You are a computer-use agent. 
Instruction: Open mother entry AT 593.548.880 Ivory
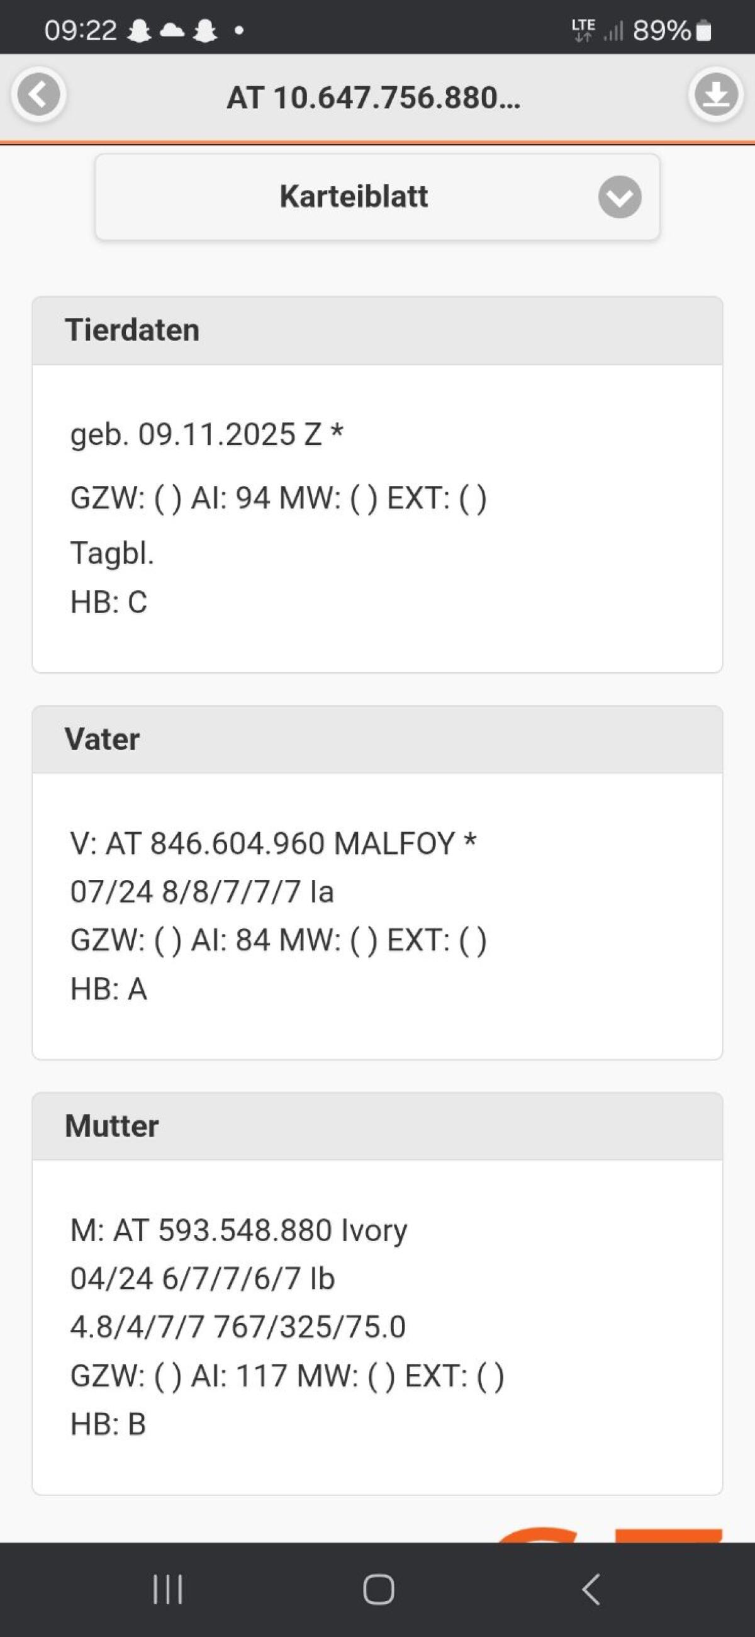pyautogui.click(x=239, y=1230)
